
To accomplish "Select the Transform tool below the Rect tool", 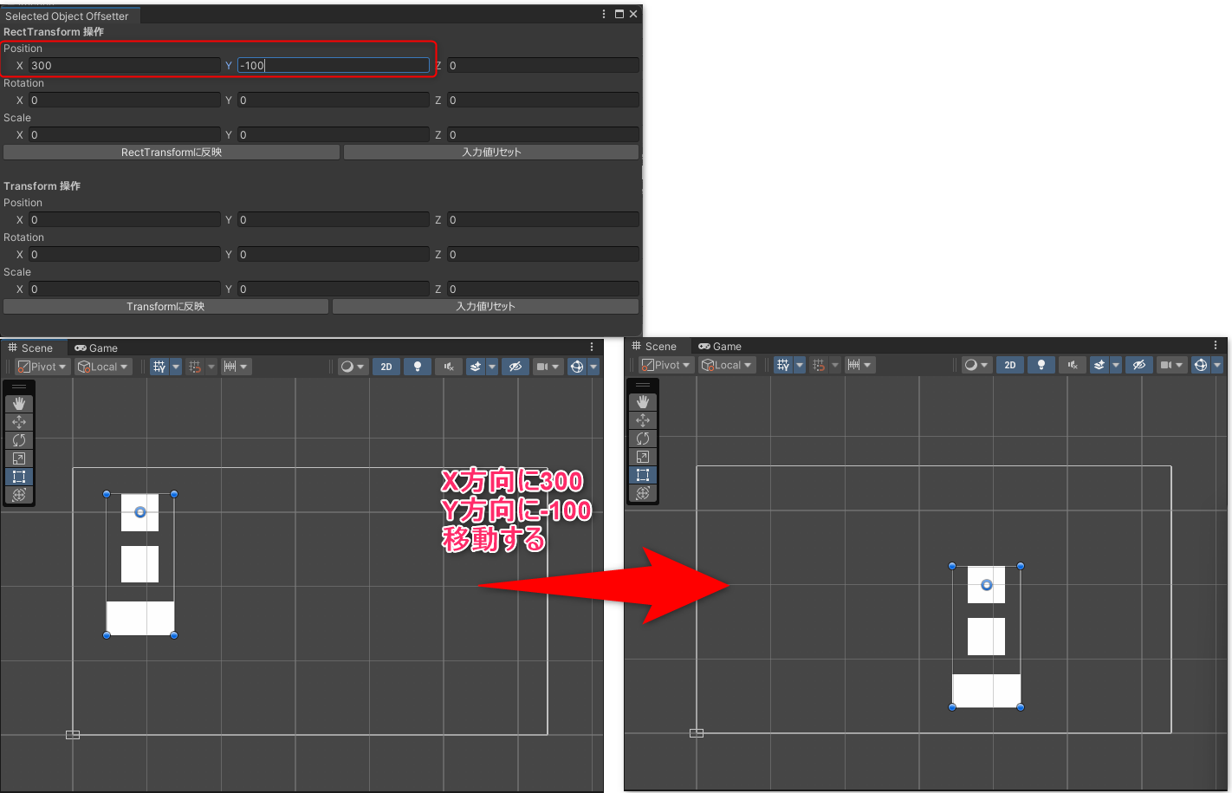I will (x=19, y=495).
